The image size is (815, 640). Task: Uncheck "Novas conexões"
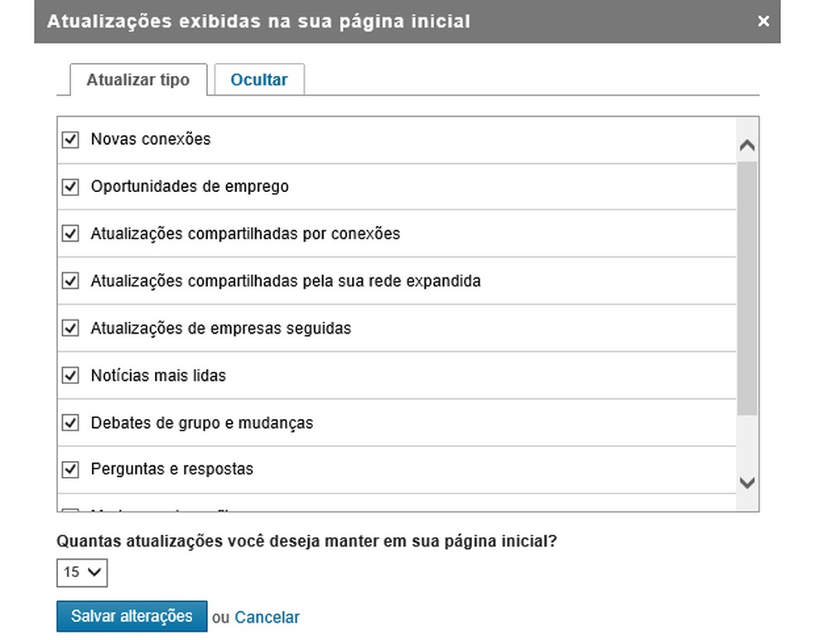(x=70, y=138)
